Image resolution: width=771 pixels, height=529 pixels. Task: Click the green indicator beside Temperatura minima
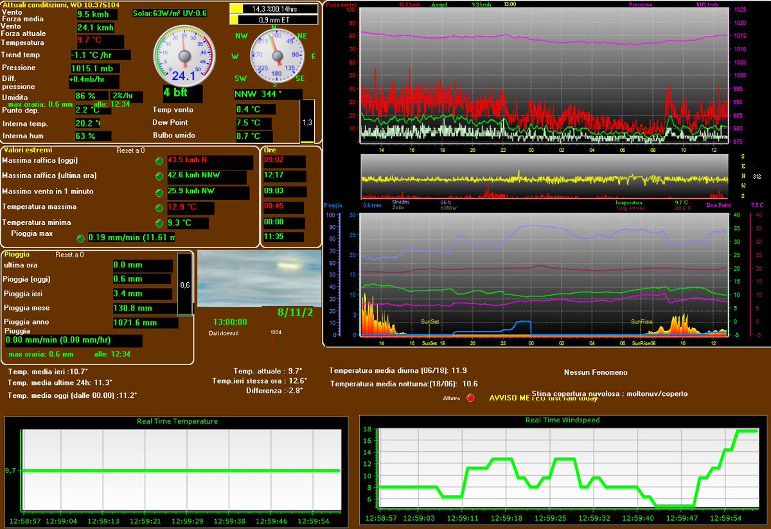159,223
